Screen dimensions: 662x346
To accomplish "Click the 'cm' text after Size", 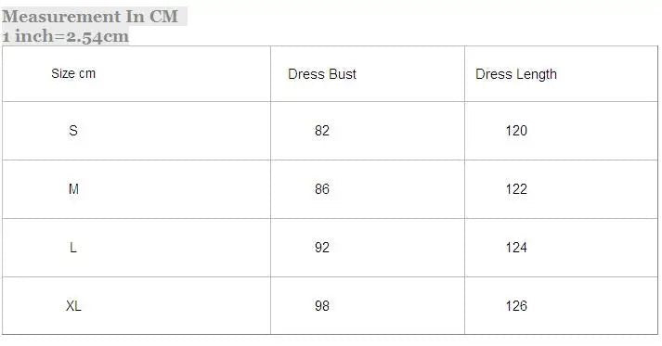I will [87, 74].
